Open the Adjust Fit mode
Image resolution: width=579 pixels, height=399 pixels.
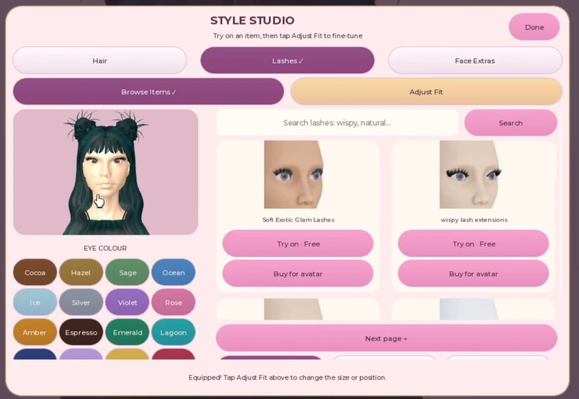pyautogui.click(x=426, y=92)
